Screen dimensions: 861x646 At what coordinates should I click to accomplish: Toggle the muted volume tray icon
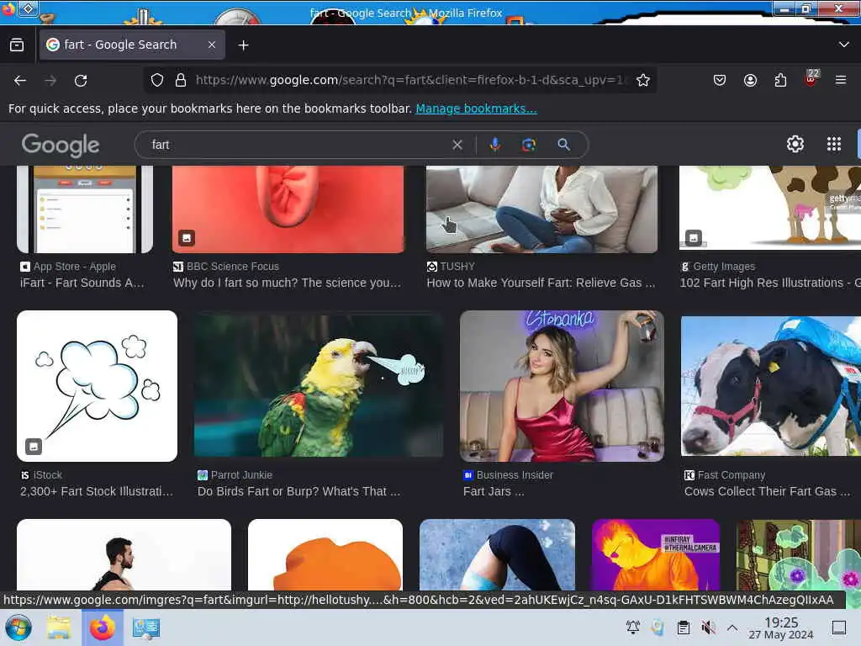point(708,627)
